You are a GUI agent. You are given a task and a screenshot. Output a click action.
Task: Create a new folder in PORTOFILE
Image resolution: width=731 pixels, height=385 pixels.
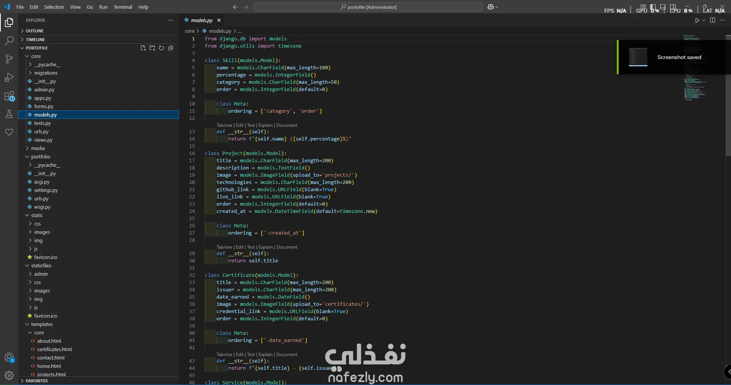(152, 48)
